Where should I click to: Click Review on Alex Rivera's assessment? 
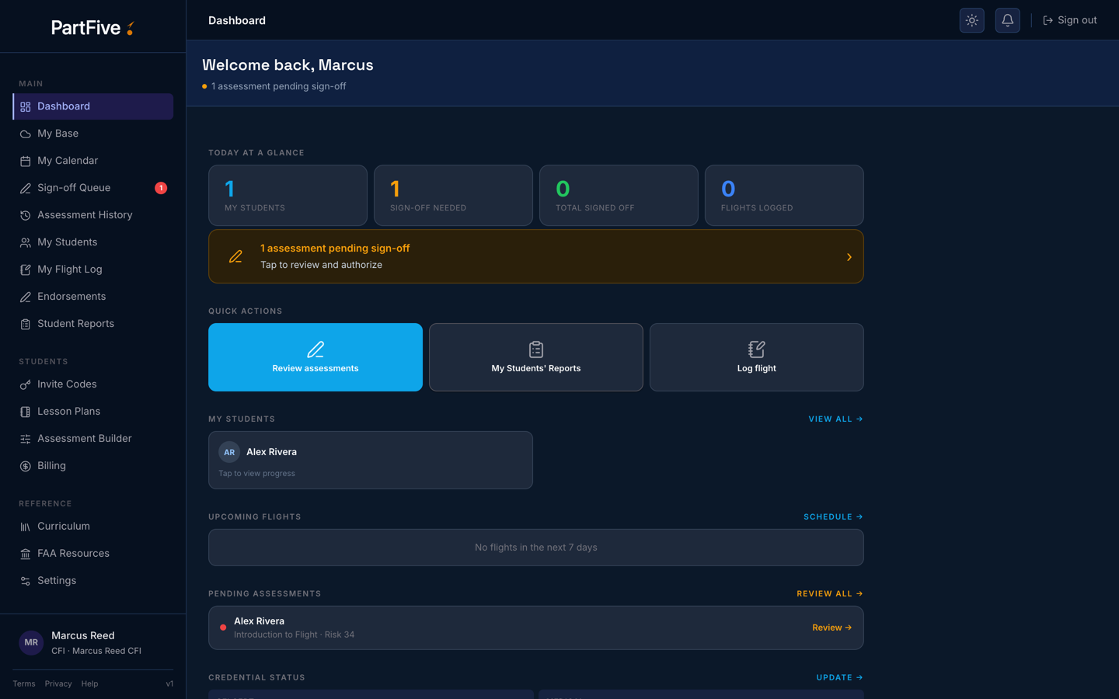click(832, 628)
